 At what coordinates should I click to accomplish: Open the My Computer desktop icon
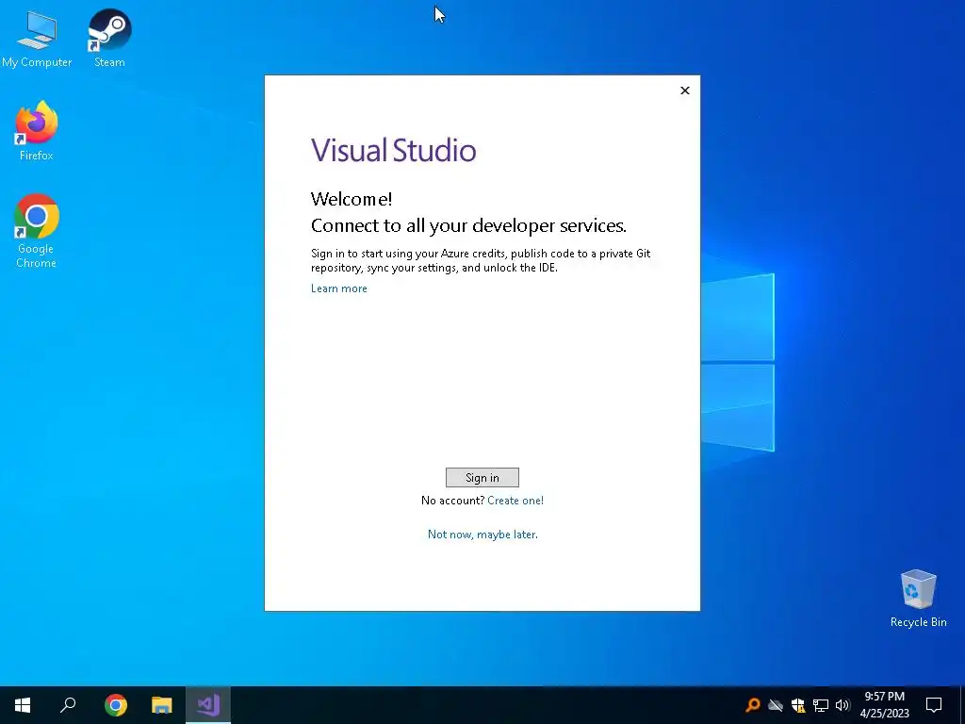tap(37, 38)
